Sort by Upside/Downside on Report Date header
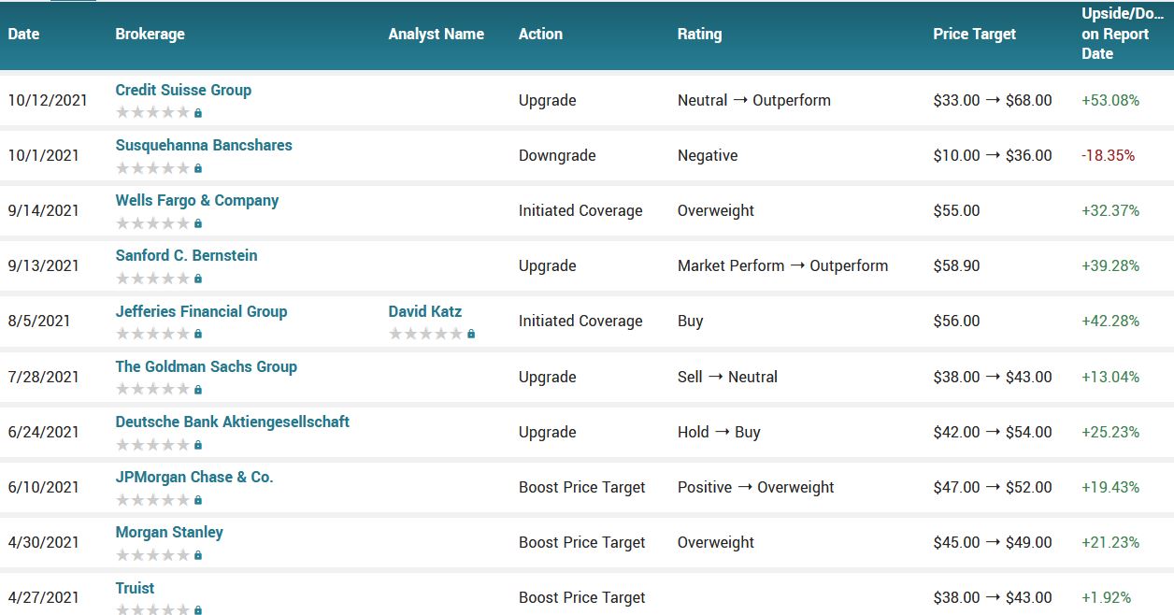 pos(1123,34)
